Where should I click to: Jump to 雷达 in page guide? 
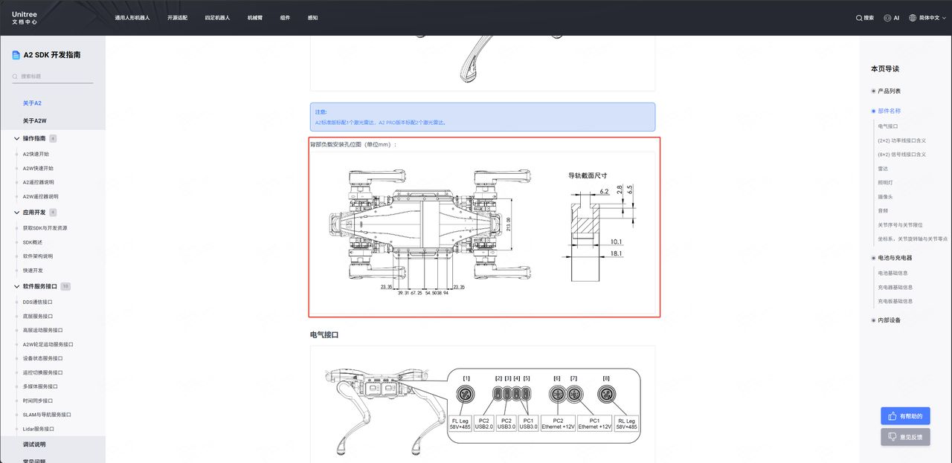pos(883,169)
